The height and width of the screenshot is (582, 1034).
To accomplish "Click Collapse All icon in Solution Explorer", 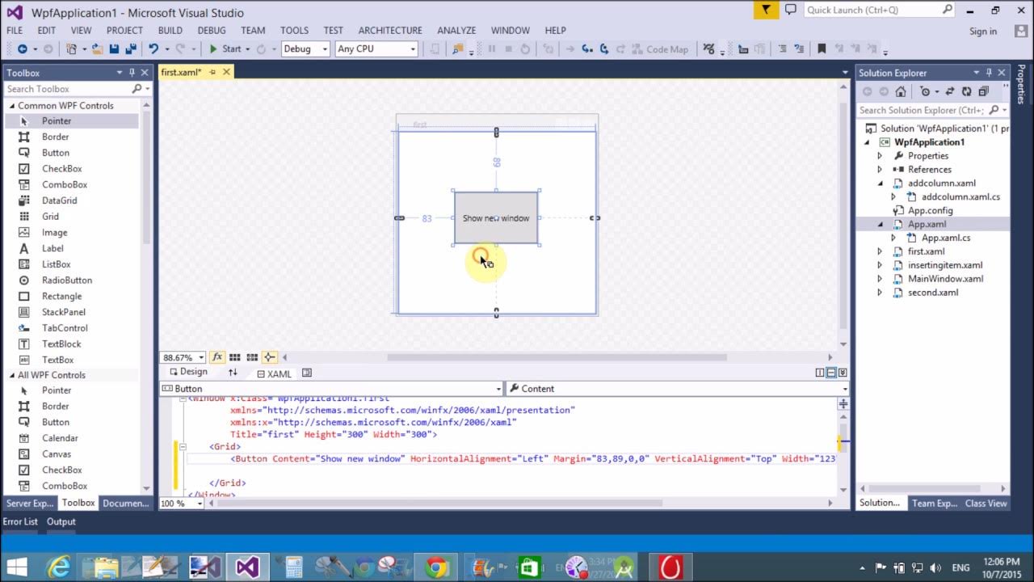I will (x=983, y=91).
